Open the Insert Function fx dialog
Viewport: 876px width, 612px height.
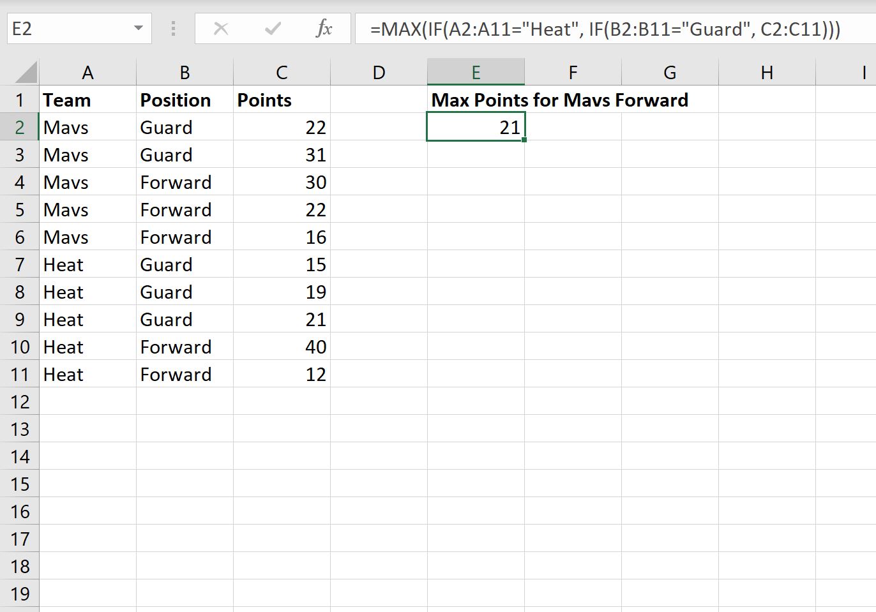[x=324, y=29]
